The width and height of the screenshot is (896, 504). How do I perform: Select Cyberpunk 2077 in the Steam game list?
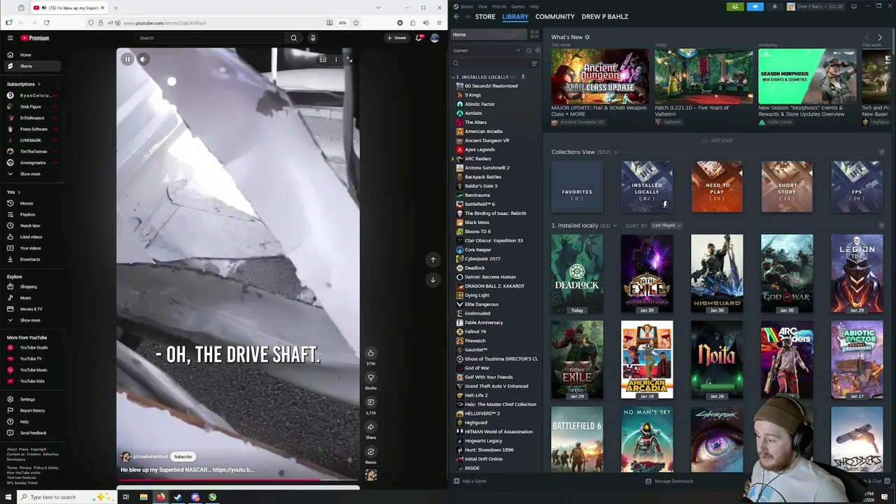[x=482, y=259]
